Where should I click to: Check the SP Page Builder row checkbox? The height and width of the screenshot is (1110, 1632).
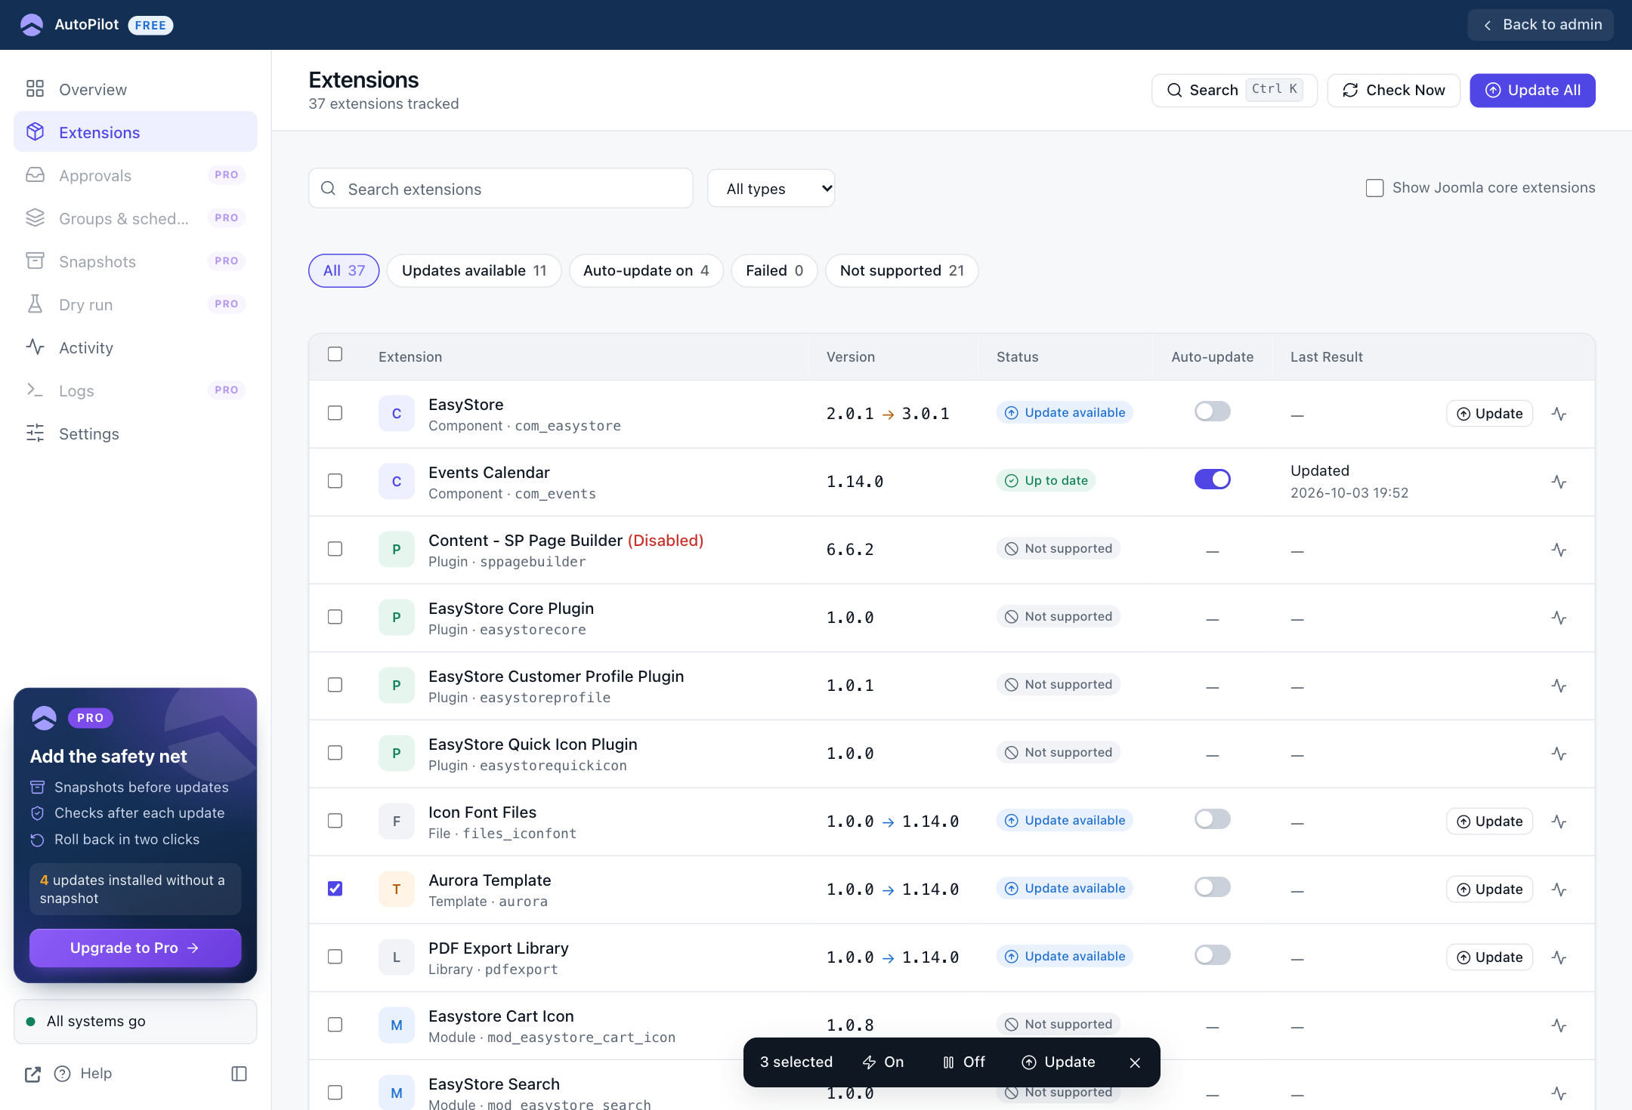335,549
